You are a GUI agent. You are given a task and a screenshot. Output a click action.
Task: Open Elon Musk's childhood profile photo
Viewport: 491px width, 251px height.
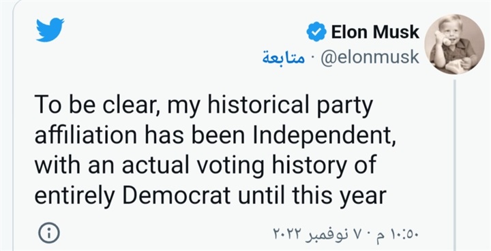(x=454, y=44)
